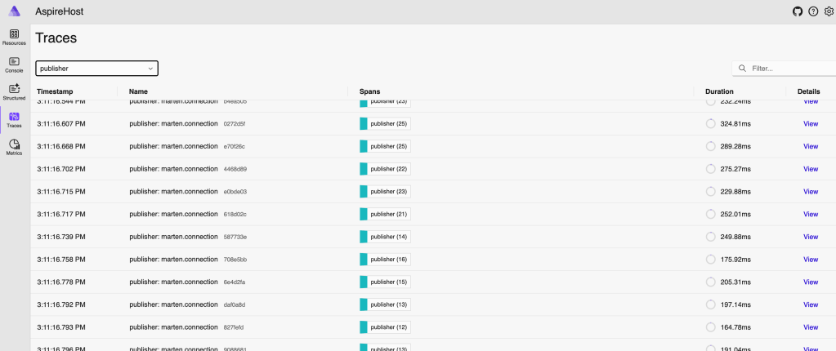Image resolution: width=836 pixels, height=351 pixels.
Task: Go to Structured logs page
Action: point(14,91)
